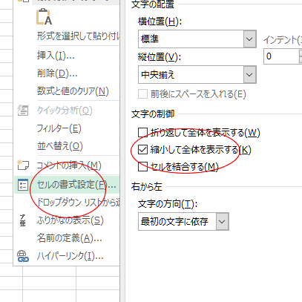This screenshot has width=302, height=302.
Task: Click the paste special clipboard icon
Action: (45, 17)
